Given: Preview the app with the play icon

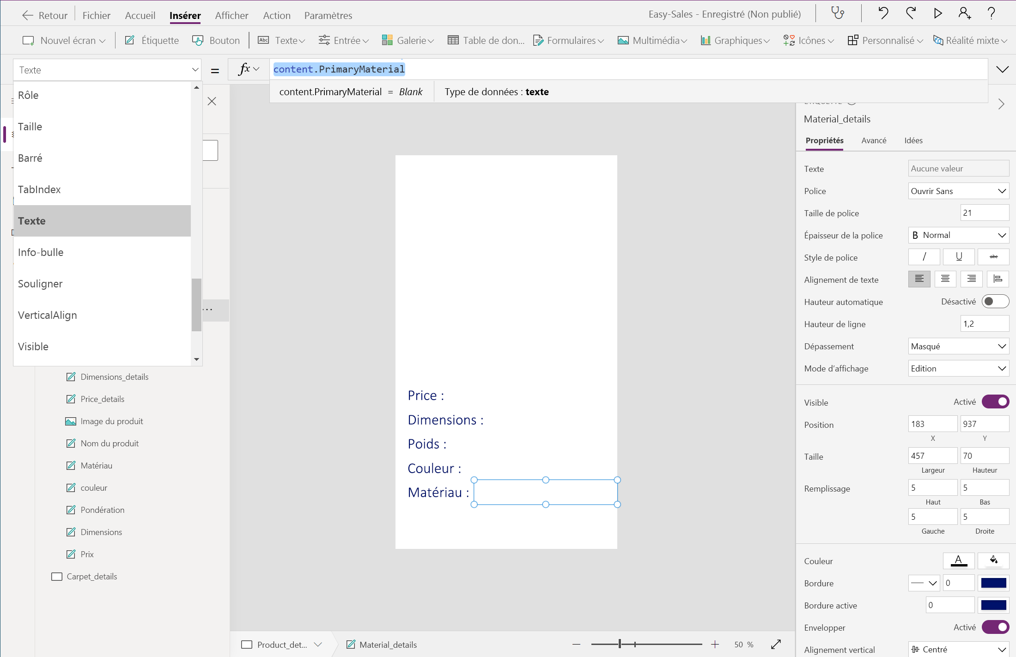Looking at the screenshot, I should click(x=937, y=13).
